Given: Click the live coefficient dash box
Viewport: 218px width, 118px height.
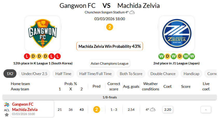Looking at the screenshot, I should [x=206, y=109].
